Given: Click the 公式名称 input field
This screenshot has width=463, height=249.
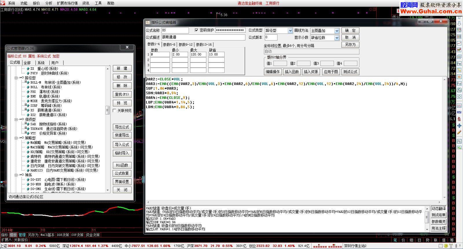Looking at the screenshot, I should (x=175, y=30).
